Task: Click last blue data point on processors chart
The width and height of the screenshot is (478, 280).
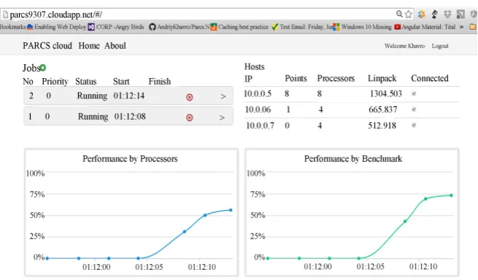Action: (x=231, y=210)
